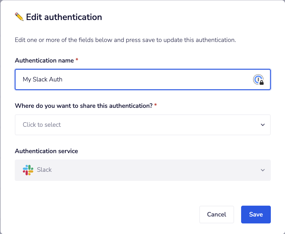Open the password manager icon in name field
Screen dimensions: 285x234
[x=258, y=79]
